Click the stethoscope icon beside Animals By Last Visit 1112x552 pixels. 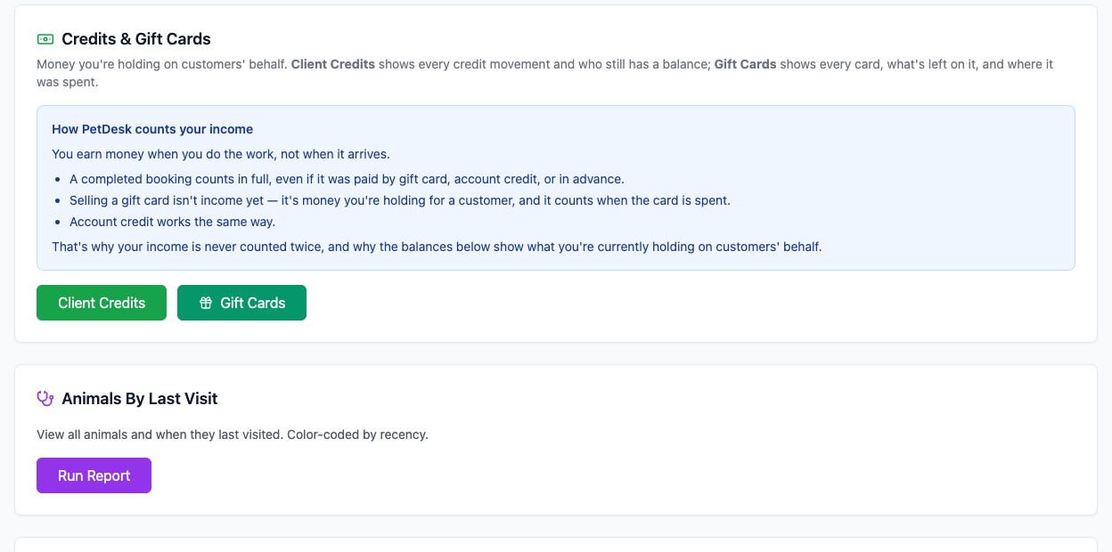[x=45, y=399]
